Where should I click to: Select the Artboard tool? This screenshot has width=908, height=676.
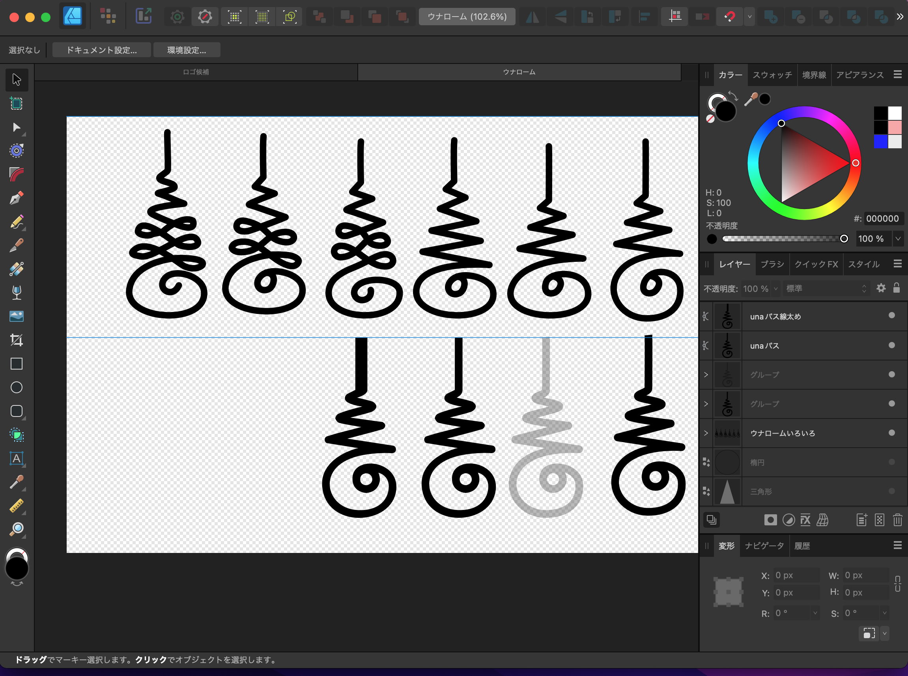[16, 103]
